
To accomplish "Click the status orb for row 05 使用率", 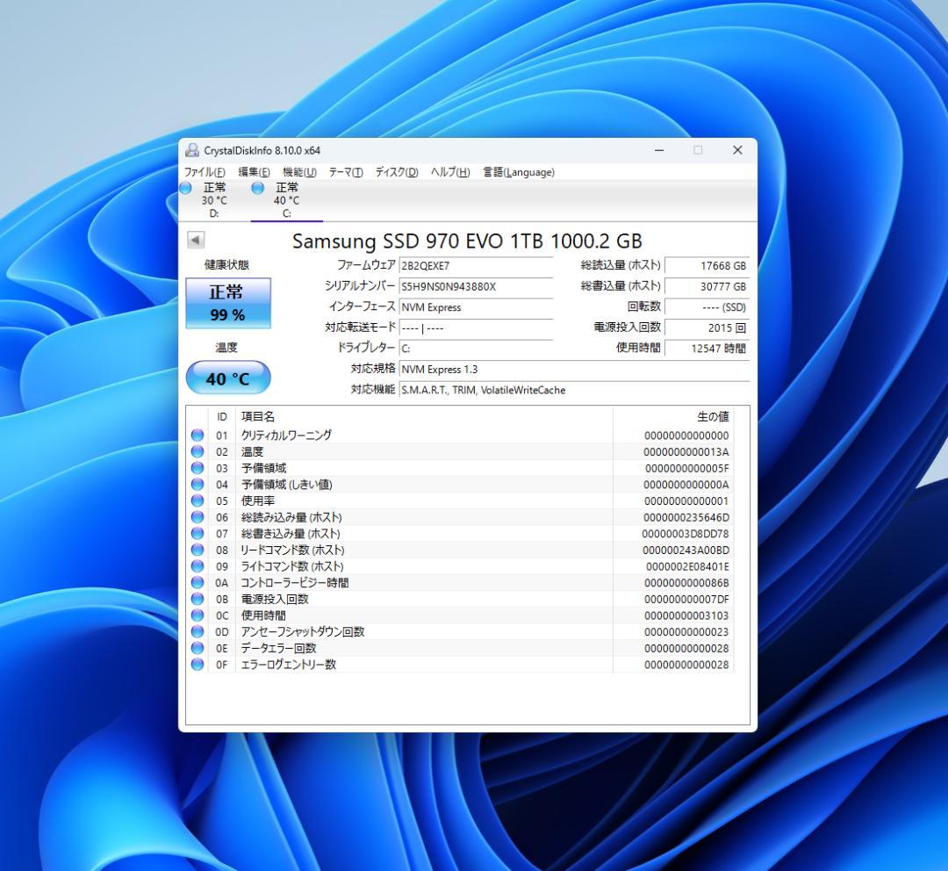I will (x=197, y=500).
